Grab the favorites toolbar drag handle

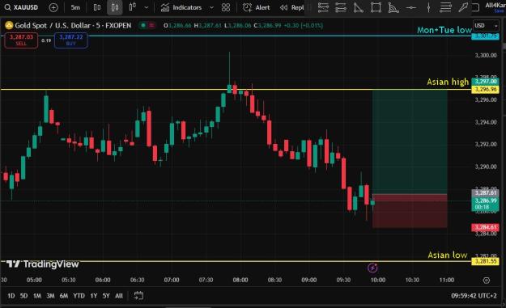pos(310,7)
